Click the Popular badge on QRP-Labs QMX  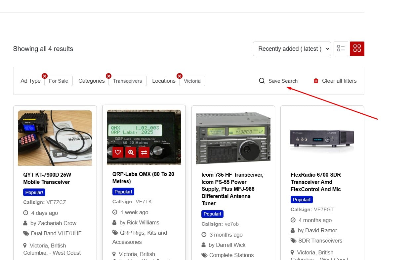point(123,191)
